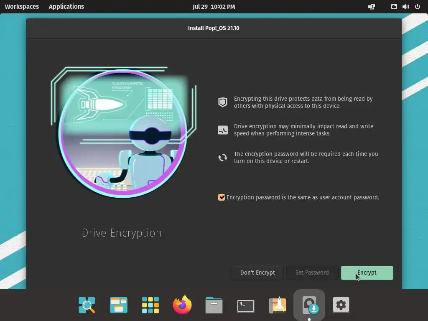The height and width of the screenshot is (321, 428).
Task: Click the Drive Encryption heading
Action: coord(122,233)
